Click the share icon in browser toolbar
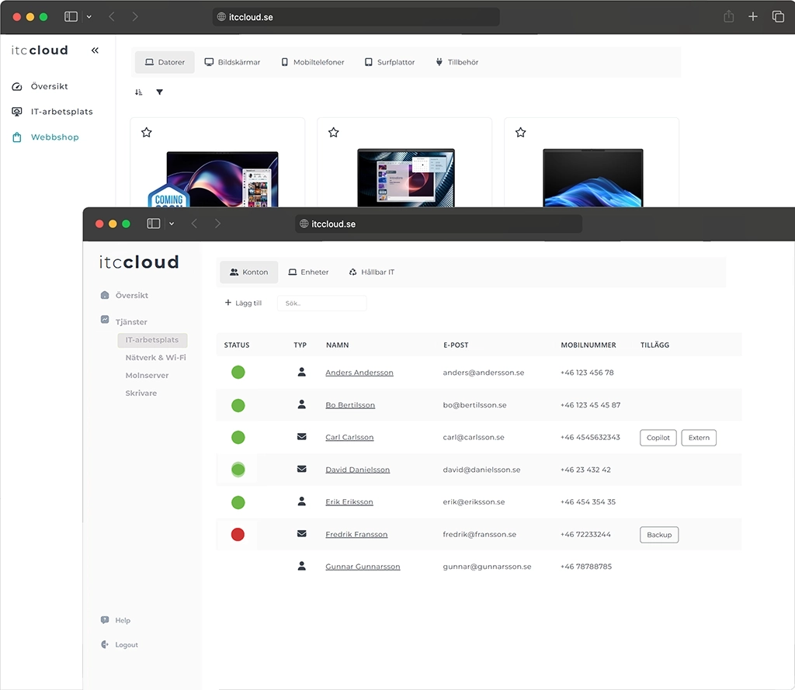Image resolution: width=795 pixels, height=690 pixels. [x=728, y=16]
